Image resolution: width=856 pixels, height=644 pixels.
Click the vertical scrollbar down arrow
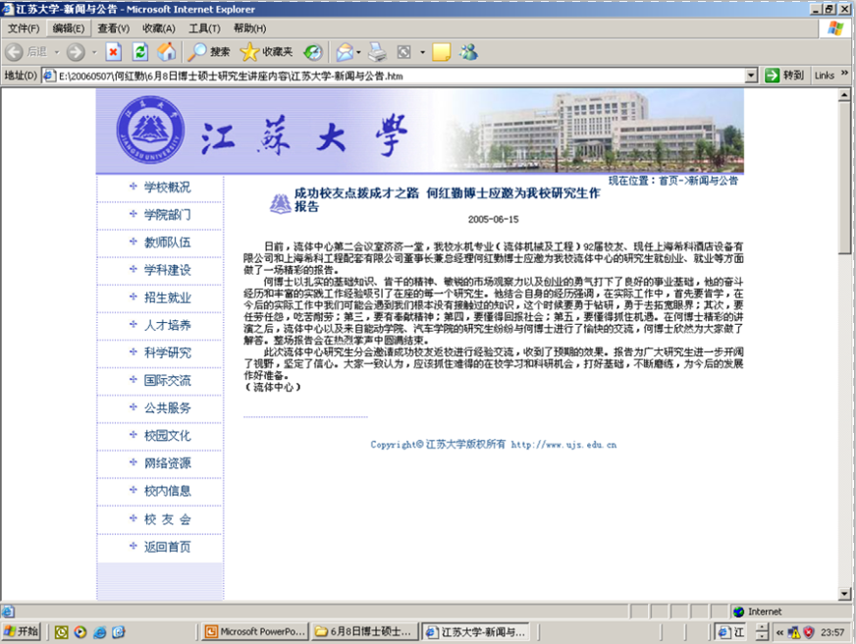pos(847,593)
